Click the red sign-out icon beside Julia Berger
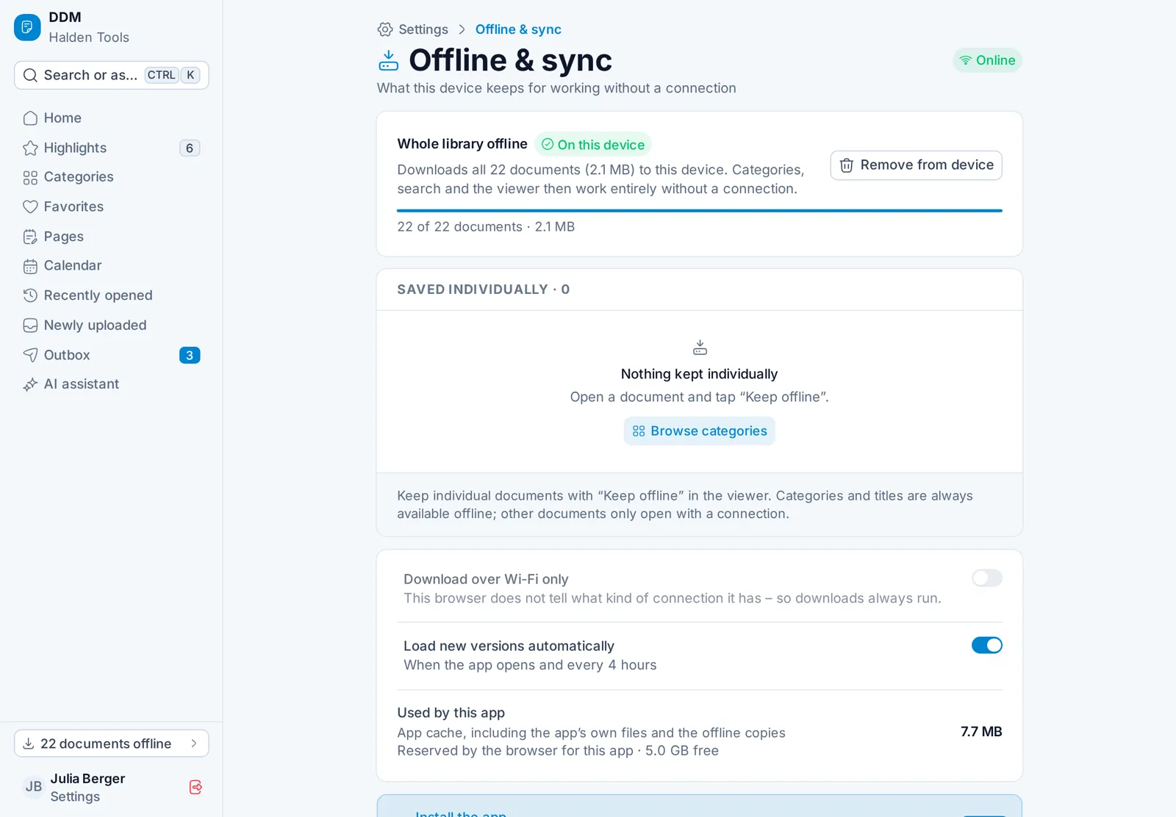The height and width of the screenshot is (817, 1176). click(x=196, y=787)
